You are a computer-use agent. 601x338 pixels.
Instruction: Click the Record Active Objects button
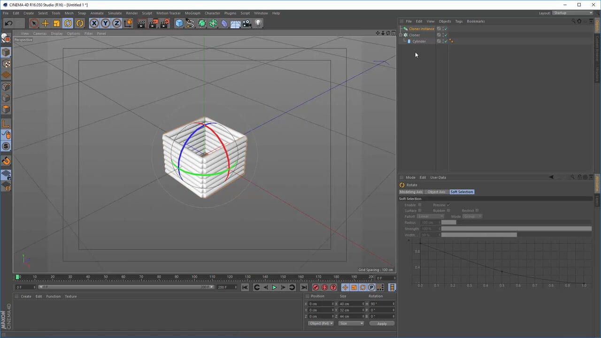[x=316, y=287]
